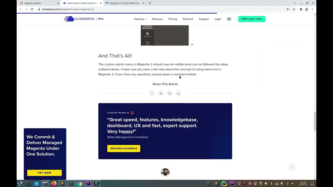The height and width of the screenshot is (187, 333).
Task: Open a new browser tab
Action: click(150, 3)
